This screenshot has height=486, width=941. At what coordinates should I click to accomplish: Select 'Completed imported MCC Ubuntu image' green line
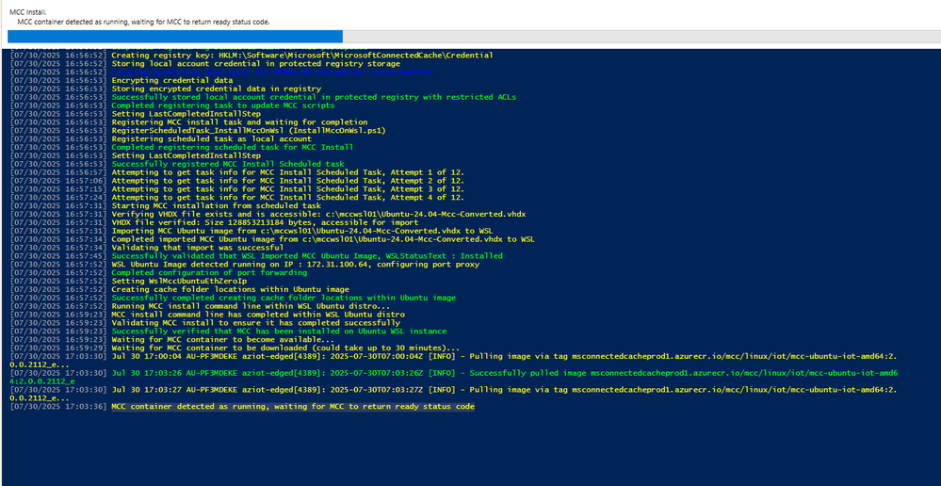[323, 240]
